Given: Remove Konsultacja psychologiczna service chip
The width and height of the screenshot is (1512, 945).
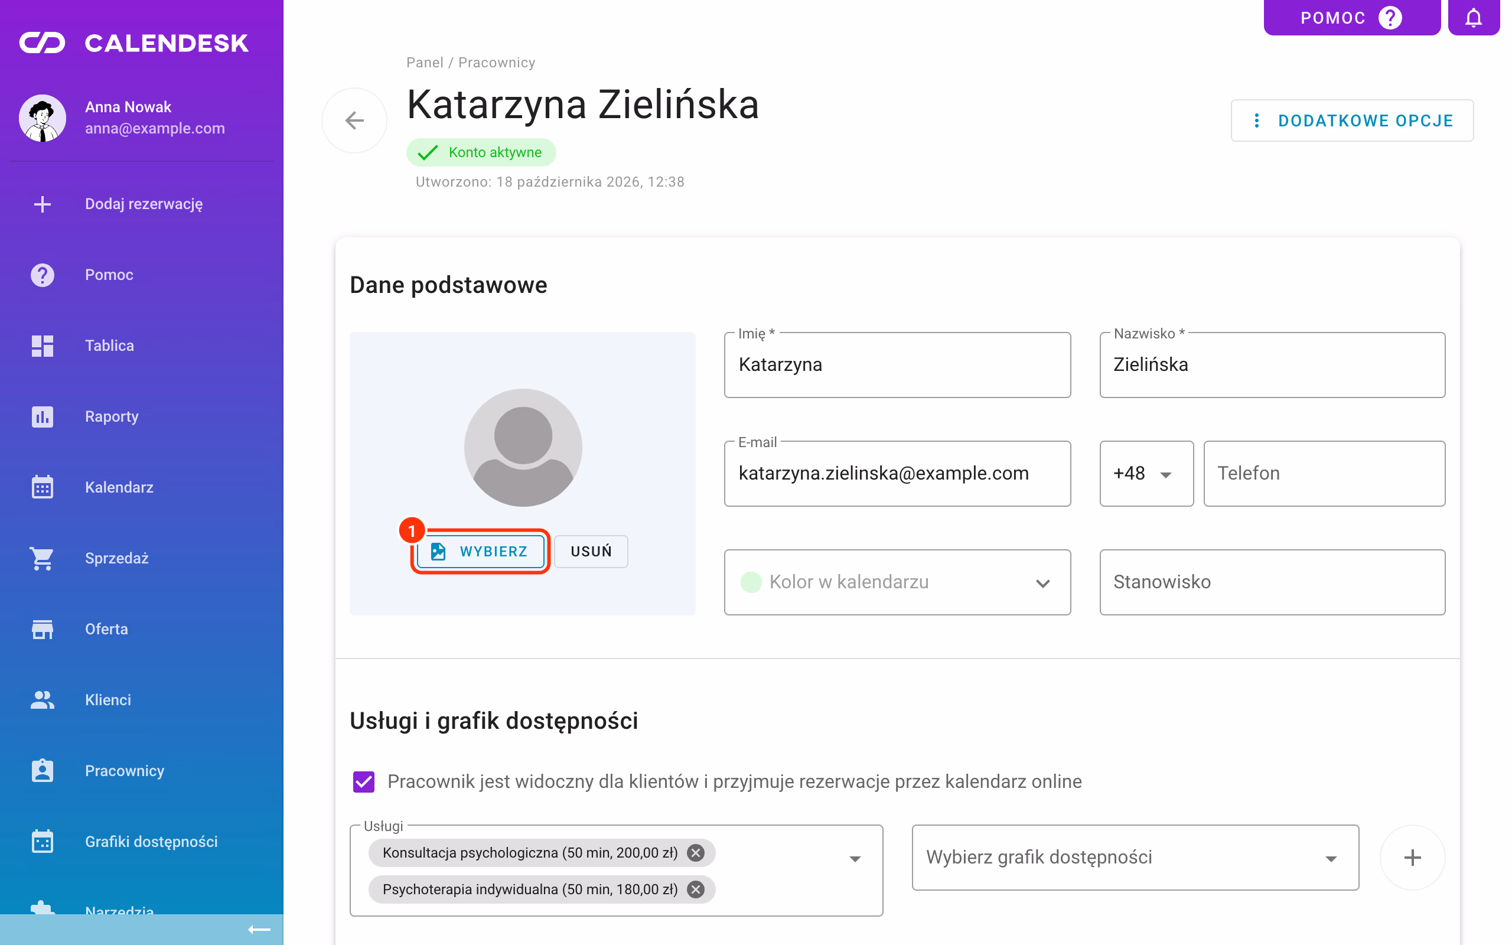Looking at the screenshot, I should [x=695, y=852].
